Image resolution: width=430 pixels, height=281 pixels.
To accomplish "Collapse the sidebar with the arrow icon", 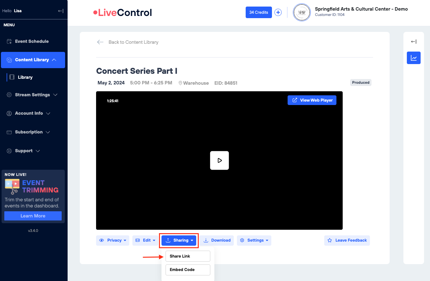I will click(x=61, y=11).
